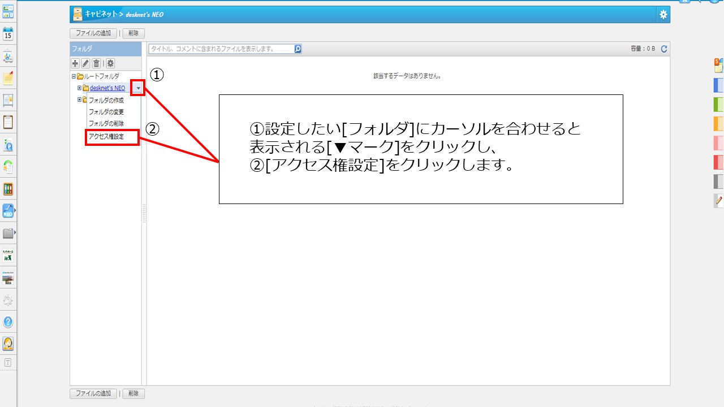Click the top ファイルの追加 button
Screen dimensions: 724x407
point(93,33)
